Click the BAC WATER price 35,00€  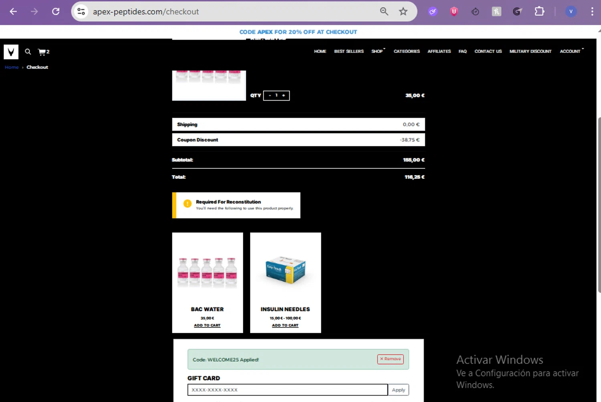[207, 318]
